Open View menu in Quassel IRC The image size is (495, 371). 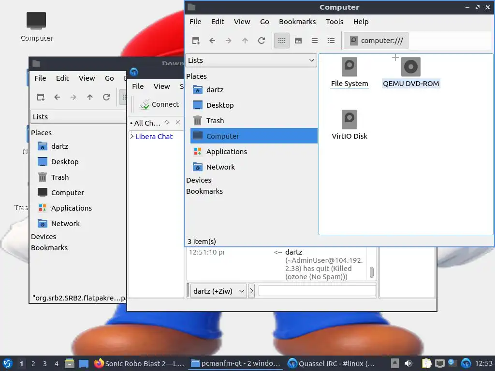point(161,86)
